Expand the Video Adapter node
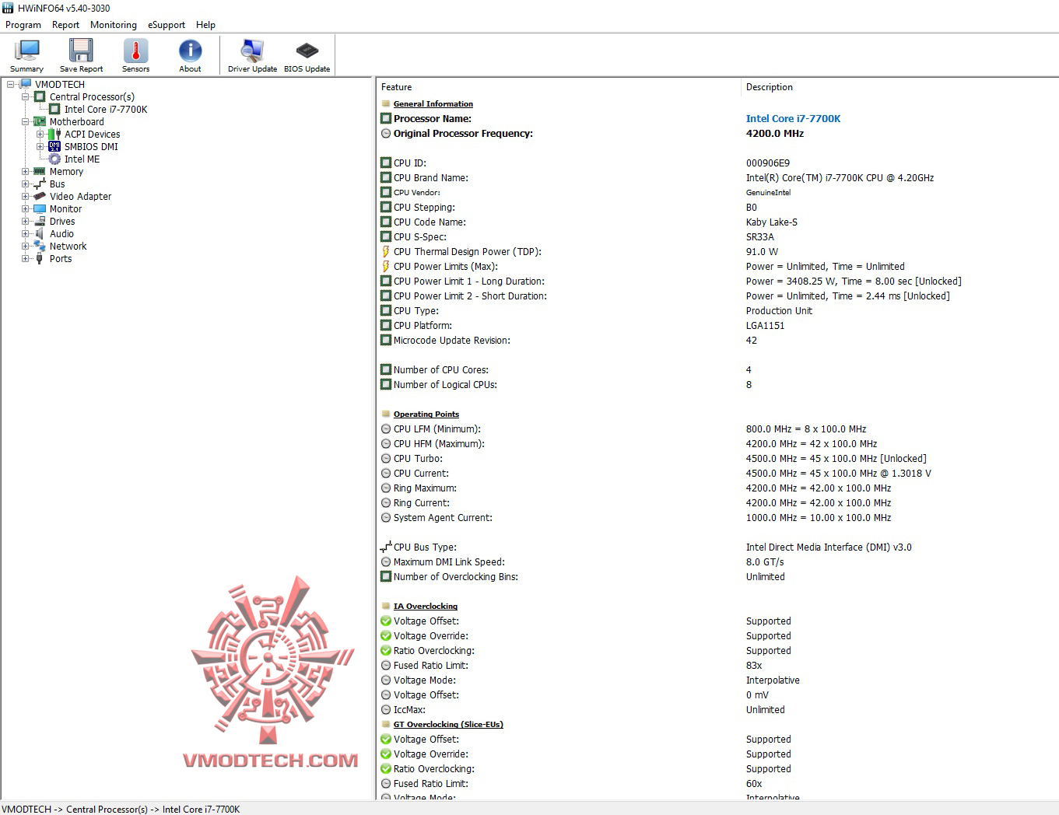This screenshot has height=815, width=1059. (x=25, y=196)
